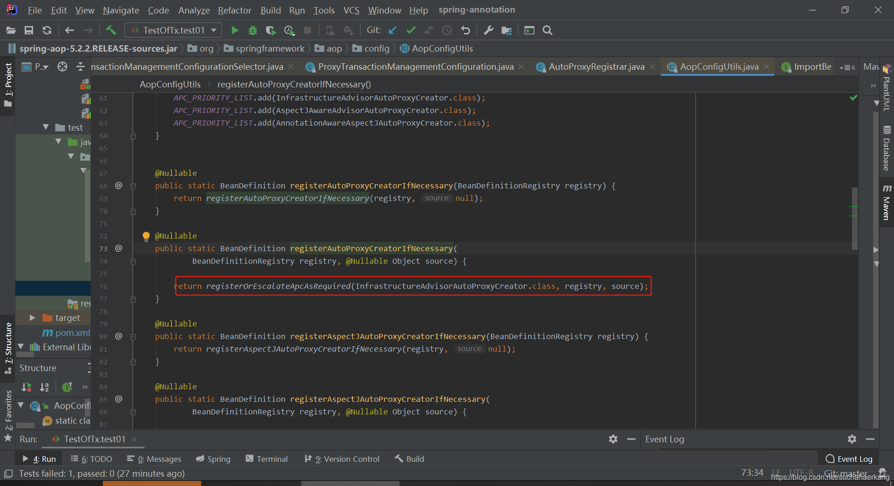The image size is (894, 486).
Task: Click the Save All disk icon
Action: 29,30
